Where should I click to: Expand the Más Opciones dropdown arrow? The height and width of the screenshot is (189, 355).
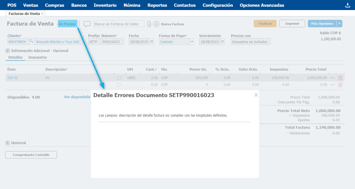pyautogui.click(x=339, y=24)
